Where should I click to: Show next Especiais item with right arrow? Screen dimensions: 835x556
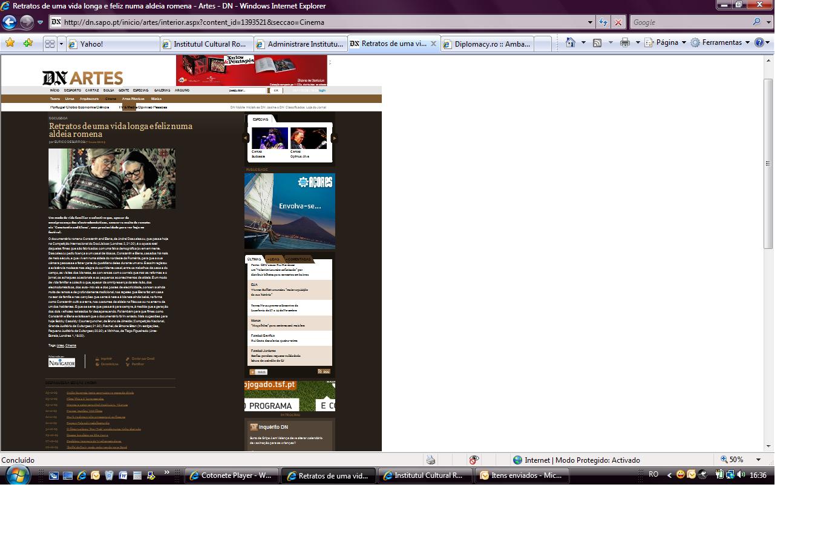[334, 138]
